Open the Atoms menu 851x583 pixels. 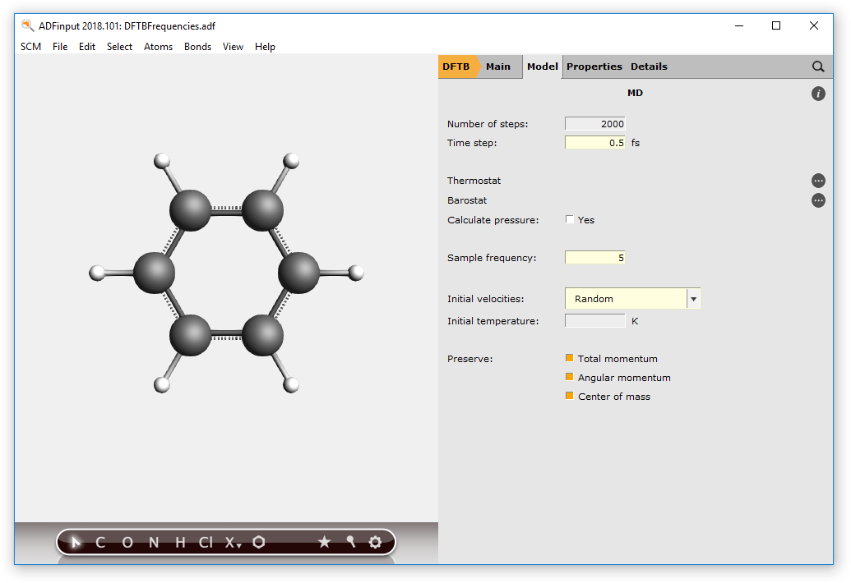point(158,47)
